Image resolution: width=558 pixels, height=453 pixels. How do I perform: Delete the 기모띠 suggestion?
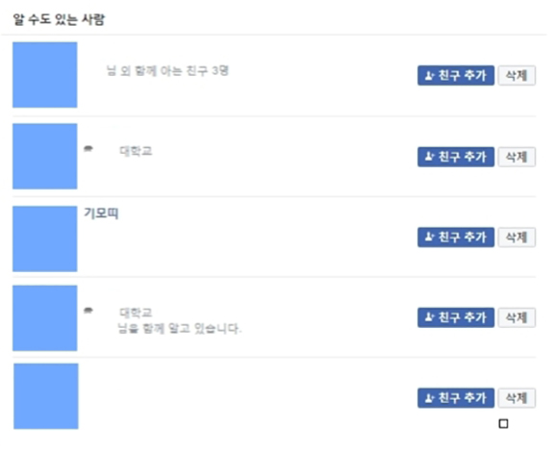click(x=517, y=238)
